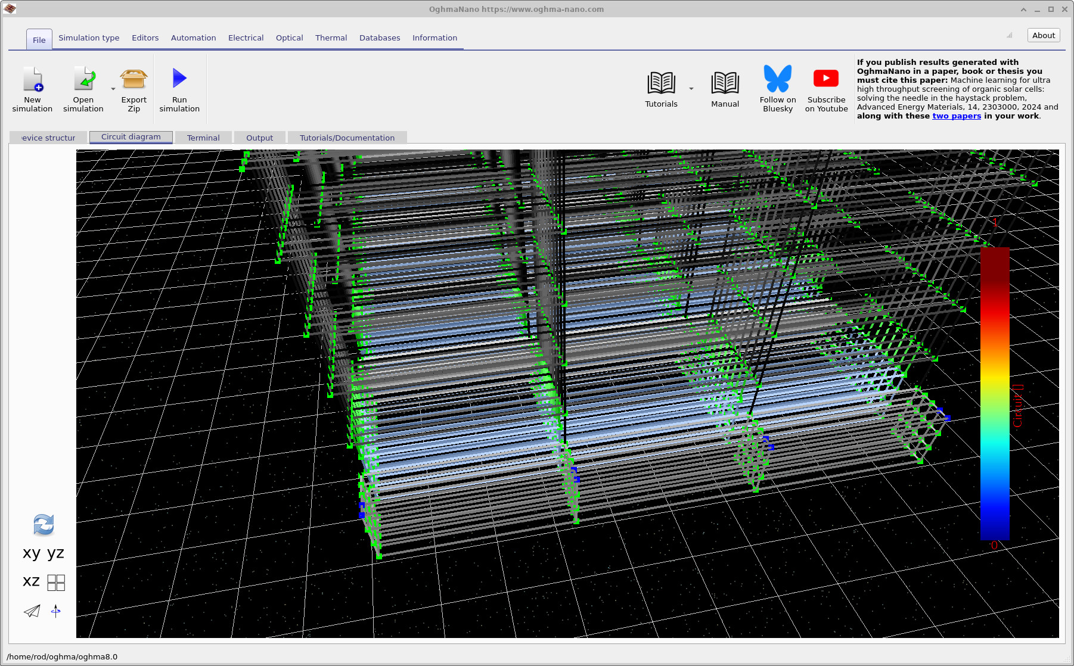The width and height of the screenshot is (1074, 666).
Task: Switch to the xy camera view
Action: [32, 553]
